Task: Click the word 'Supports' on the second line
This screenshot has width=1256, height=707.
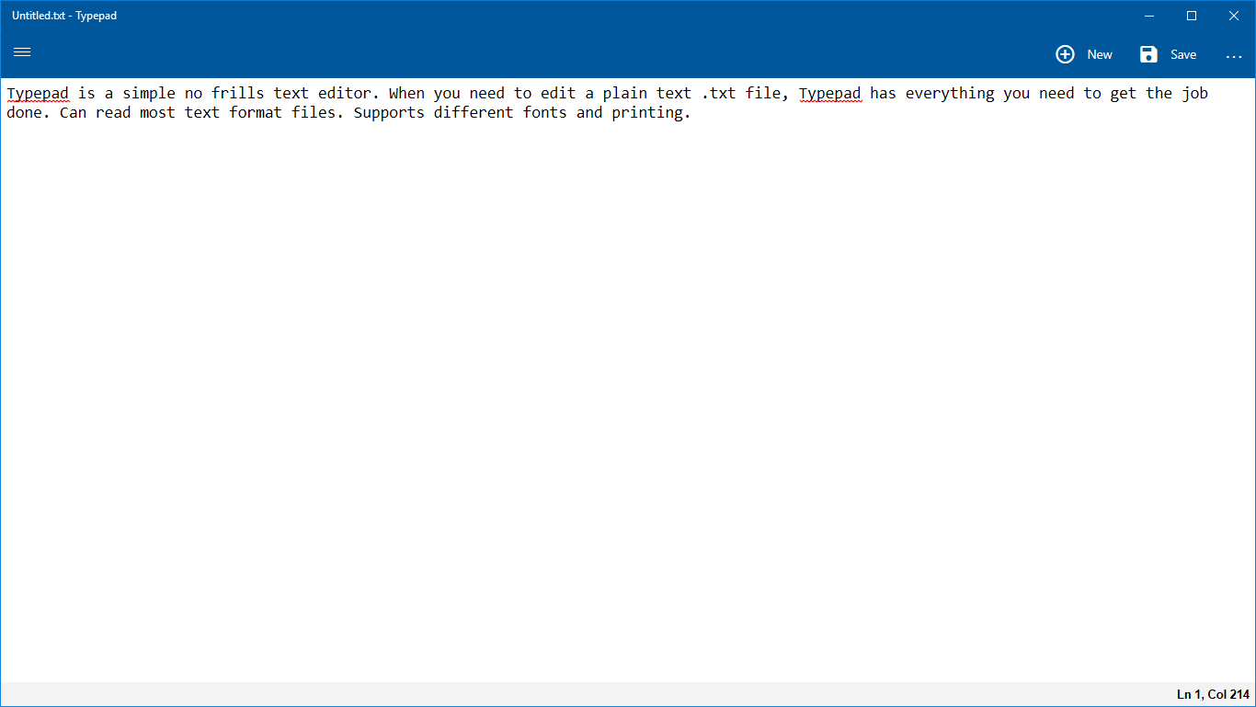Action: coord(389,113)
